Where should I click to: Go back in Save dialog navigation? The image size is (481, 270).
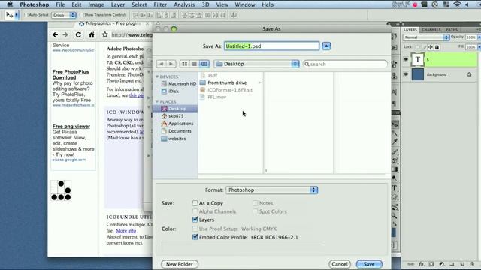pos(161,64)
